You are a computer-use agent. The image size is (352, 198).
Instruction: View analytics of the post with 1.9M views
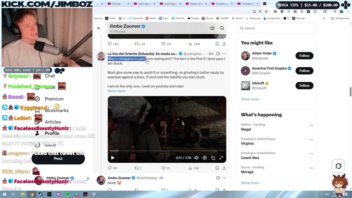(x=194, y=44)
